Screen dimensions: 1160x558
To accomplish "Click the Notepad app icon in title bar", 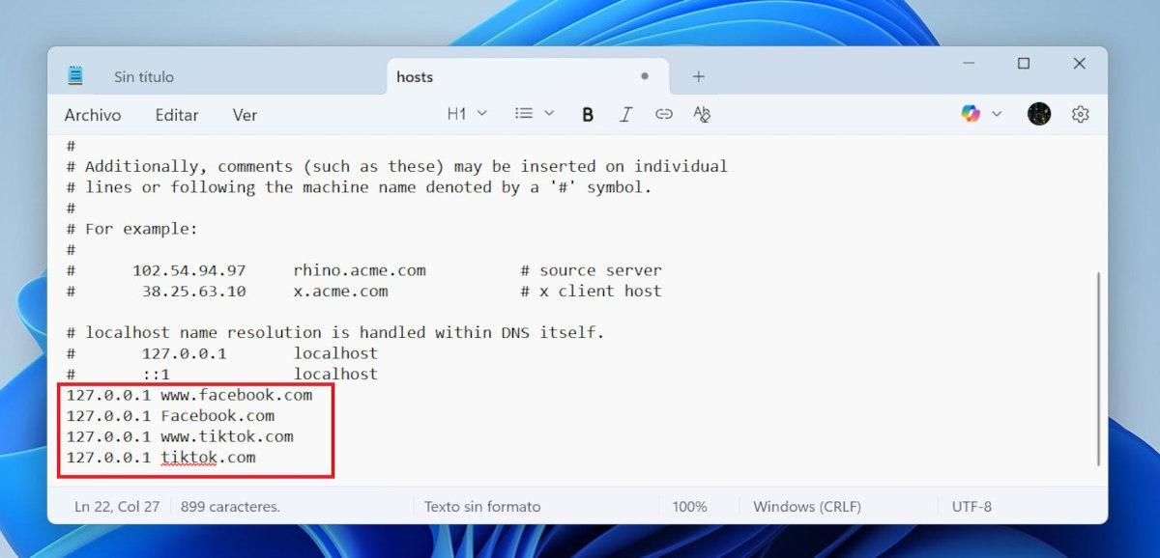I will 75,76.
